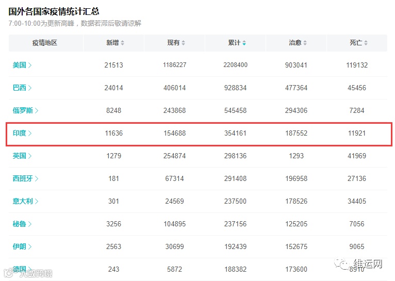Click the 疫情地区 column header
The width and height of the screenshot is (395, 281).
(x=45, y=43)
